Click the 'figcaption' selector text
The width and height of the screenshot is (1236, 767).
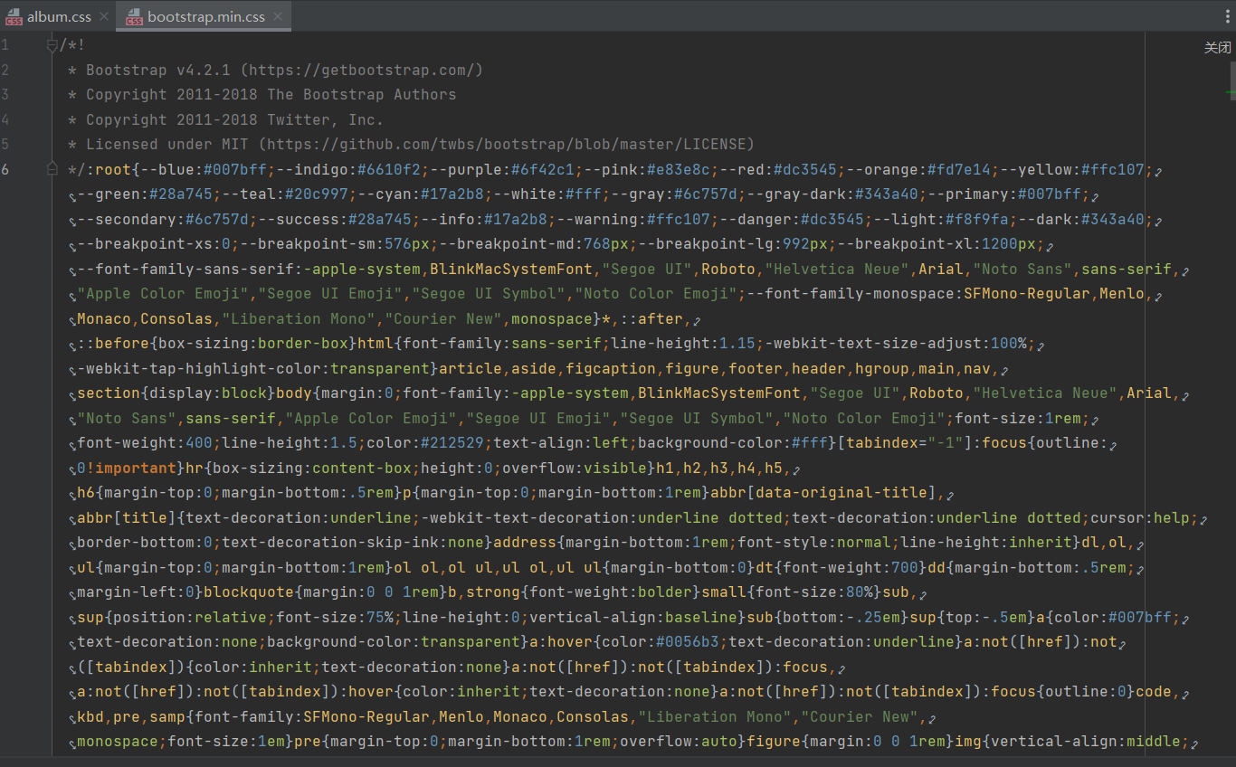click(x=611, y=368)
